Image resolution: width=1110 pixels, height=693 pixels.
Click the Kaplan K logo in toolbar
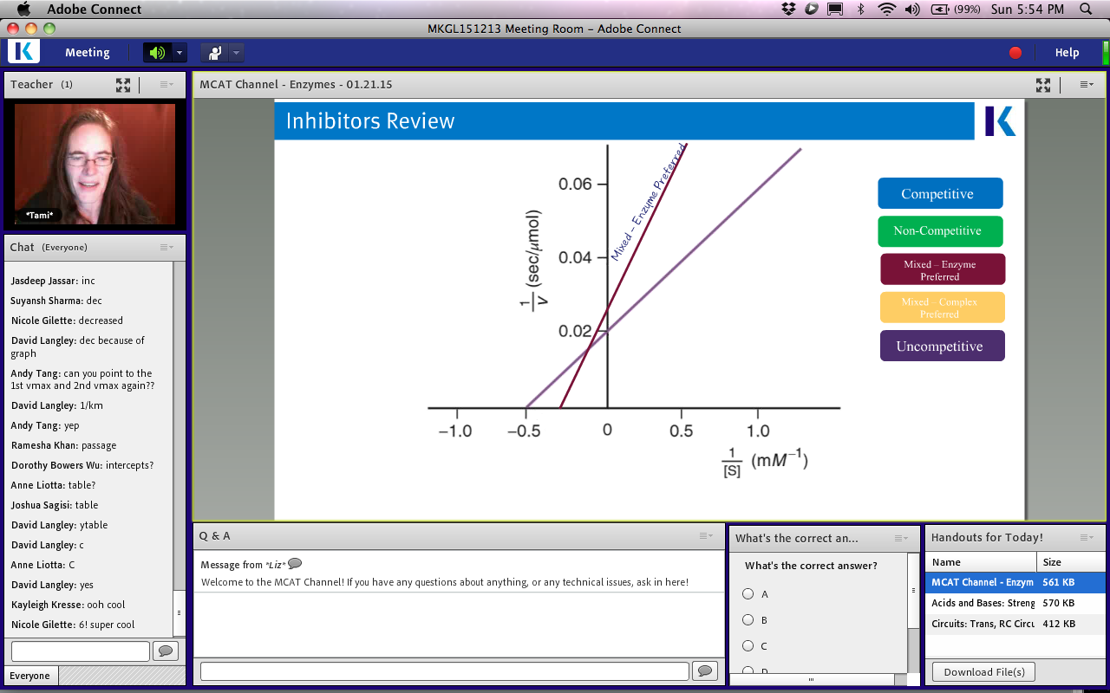click(x=24, y=52)
